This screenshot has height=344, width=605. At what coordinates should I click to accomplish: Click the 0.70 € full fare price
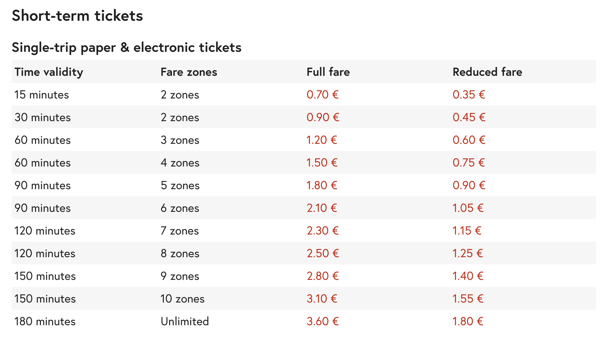coord(323,95)
